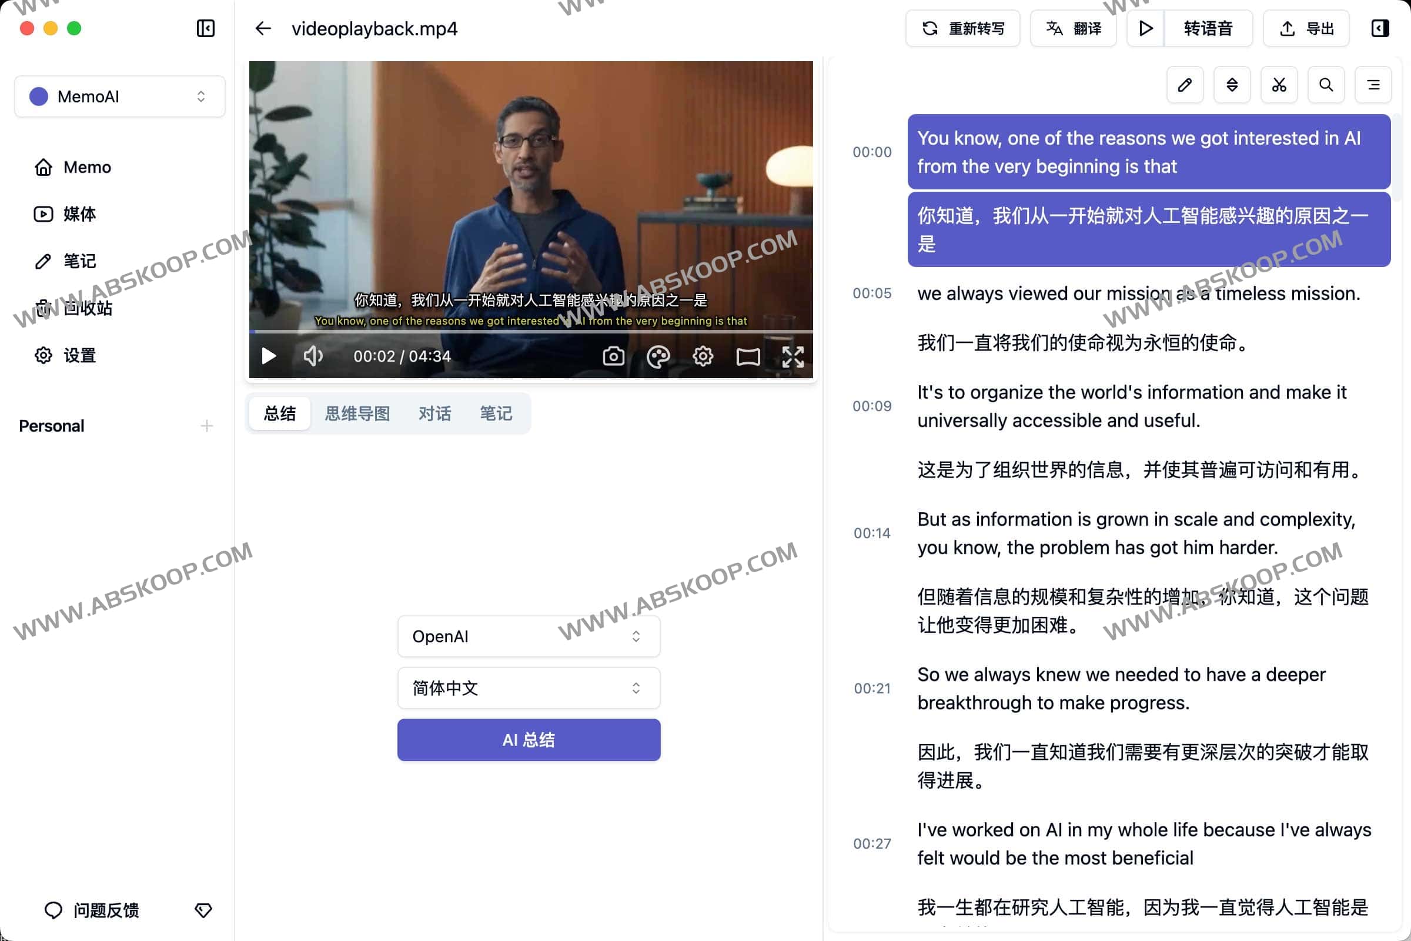Run AI 总结 summarization

(x=529, y=739)
